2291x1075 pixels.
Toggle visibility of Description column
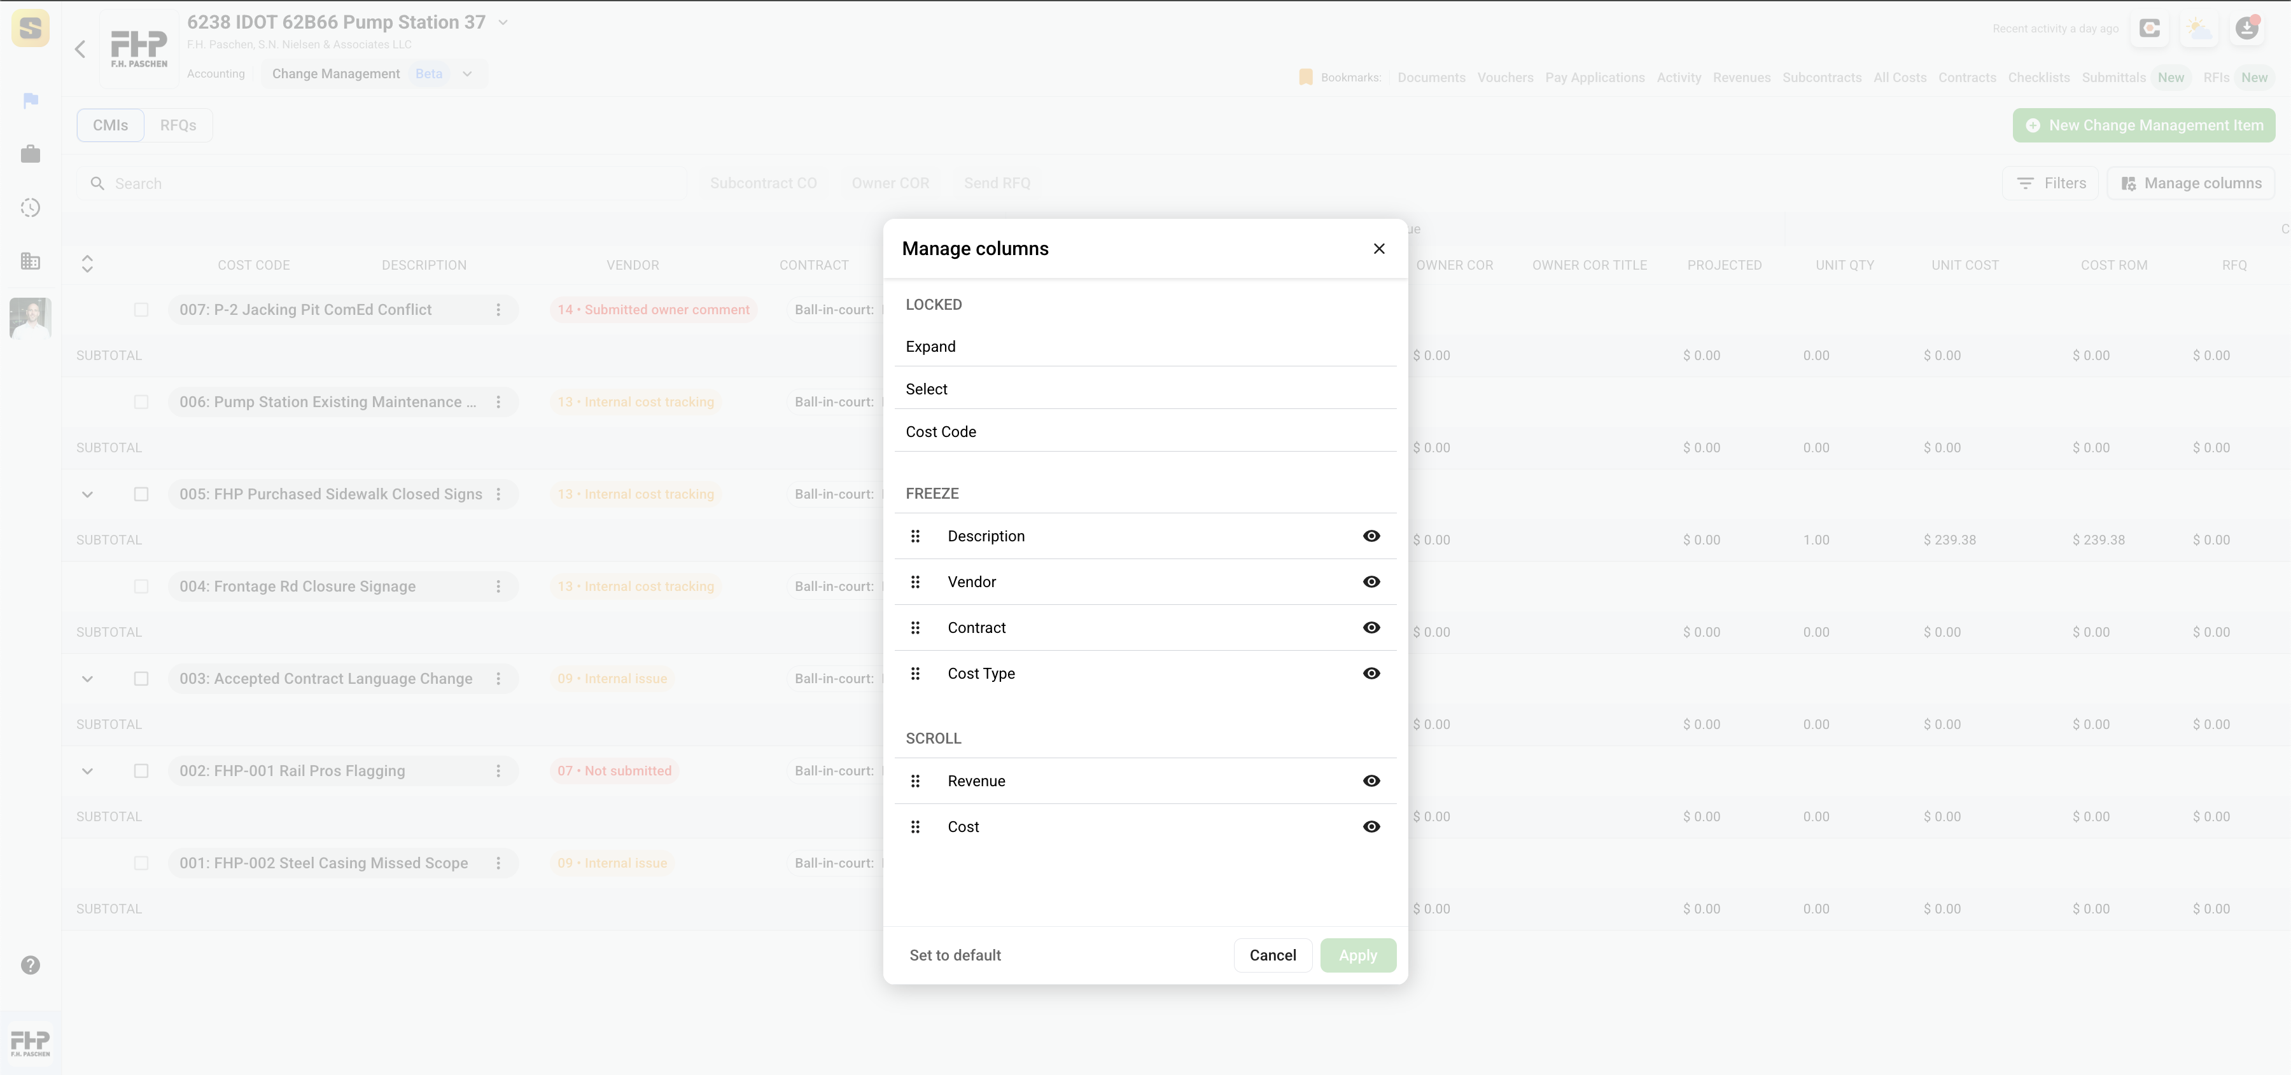[x=1371, y=536]
